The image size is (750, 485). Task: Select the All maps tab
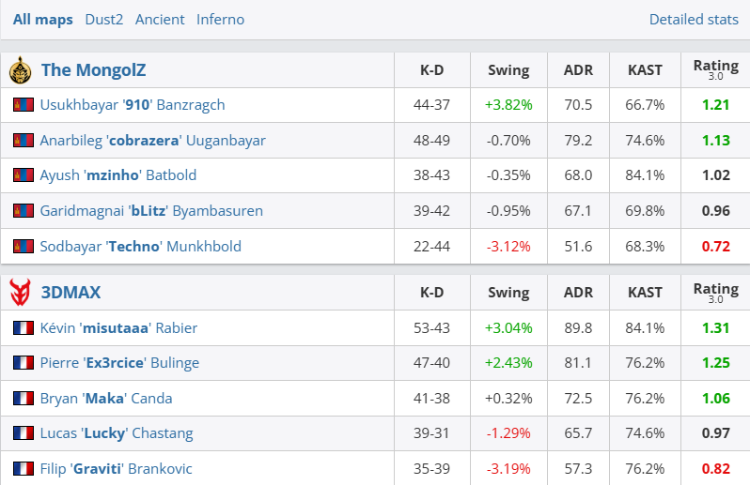(x=42, y=19)
